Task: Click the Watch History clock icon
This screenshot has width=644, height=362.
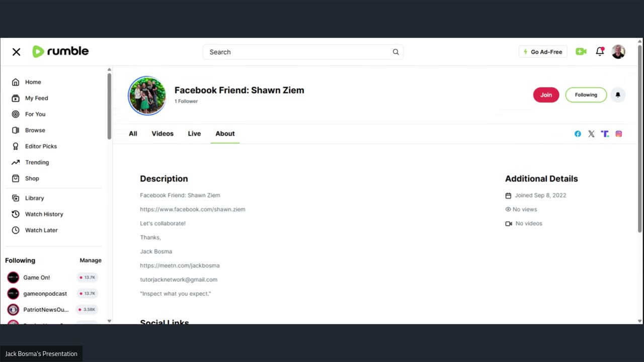Action: (x=16, y=214)
